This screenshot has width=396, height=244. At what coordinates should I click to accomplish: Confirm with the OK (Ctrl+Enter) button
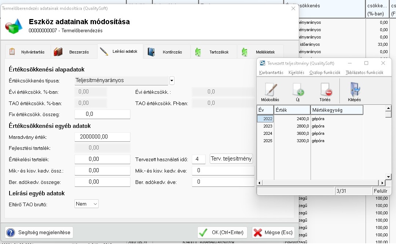223,233
